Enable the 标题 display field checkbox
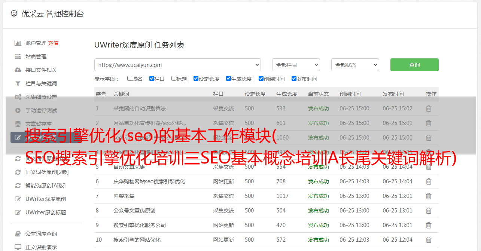This screenshot has height=251, width=481. point(174,79)
